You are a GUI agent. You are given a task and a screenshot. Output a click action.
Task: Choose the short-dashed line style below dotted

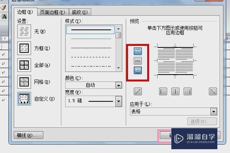91,48
